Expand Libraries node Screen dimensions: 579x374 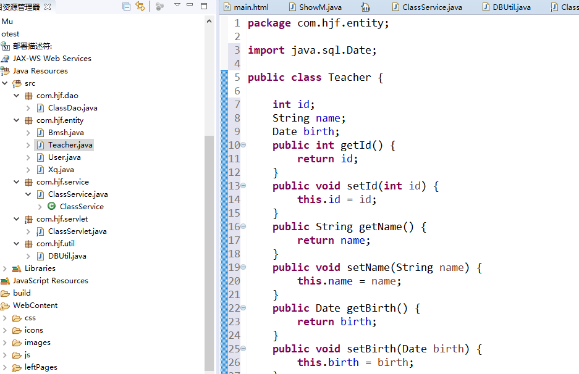point(5,268)
